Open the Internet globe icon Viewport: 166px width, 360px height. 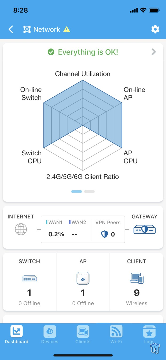click(x=21, y=229)
